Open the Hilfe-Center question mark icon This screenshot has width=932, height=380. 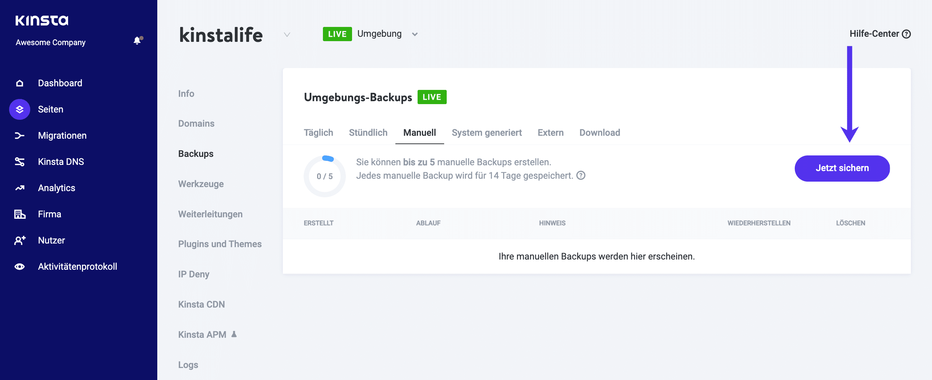[906, 33]
